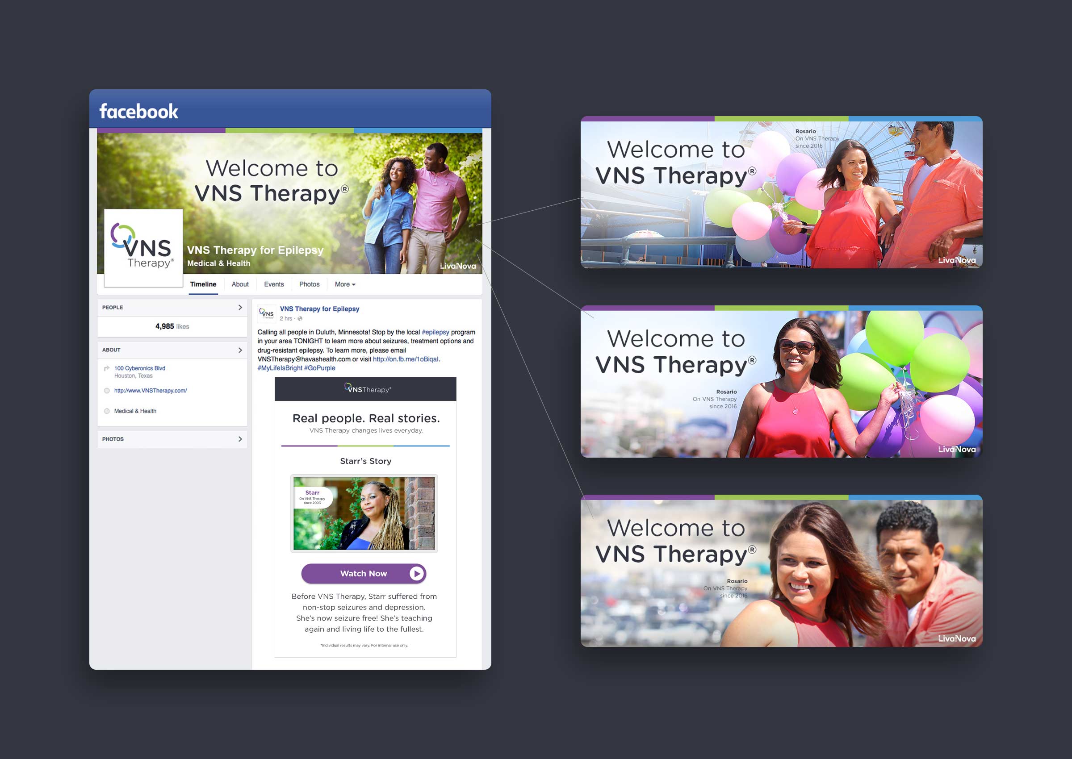Select the Rosario ferris wheel cover banner

[x=781, y=192]
